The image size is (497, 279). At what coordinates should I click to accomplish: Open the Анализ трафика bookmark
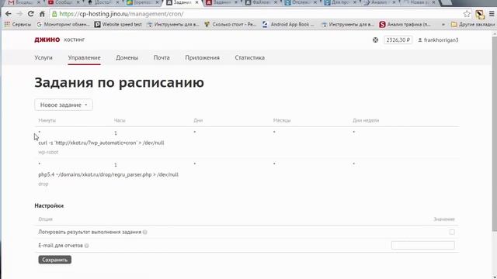click(x=405, y=24)
